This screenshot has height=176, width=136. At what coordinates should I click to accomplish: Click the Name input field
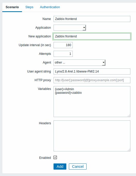point(92,19)
